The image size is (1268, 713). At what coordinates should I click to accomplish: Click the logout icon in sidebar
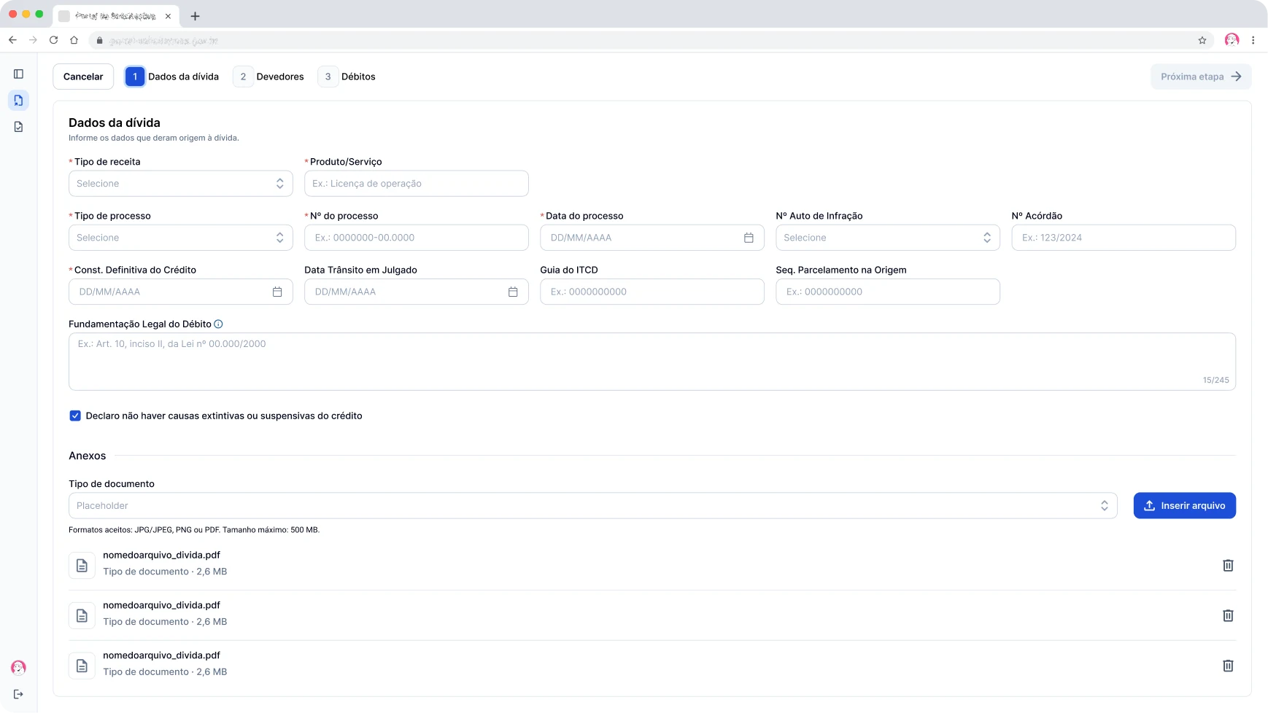click(18, 694)
